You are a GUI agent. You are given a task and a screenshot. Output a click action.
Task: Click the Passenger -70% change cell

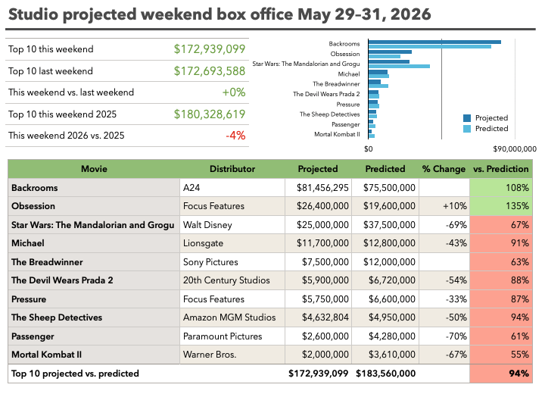(444, 336)
